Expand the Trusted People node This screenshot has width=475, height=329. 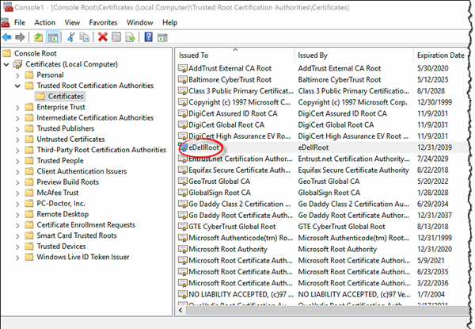(x=17, y=161)
